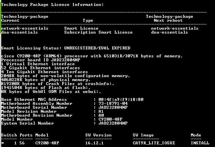Select 'C9200-48P' in switch table Model column
The width and height of the screenshot is (215, 147).
47,143
